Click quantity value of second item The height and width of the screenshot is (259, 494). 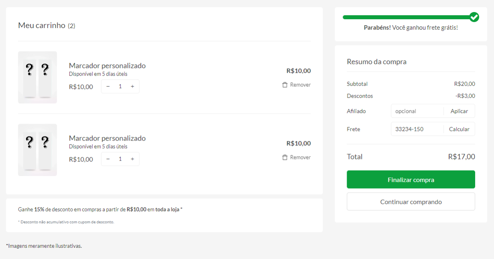click(x=120, y=159)
